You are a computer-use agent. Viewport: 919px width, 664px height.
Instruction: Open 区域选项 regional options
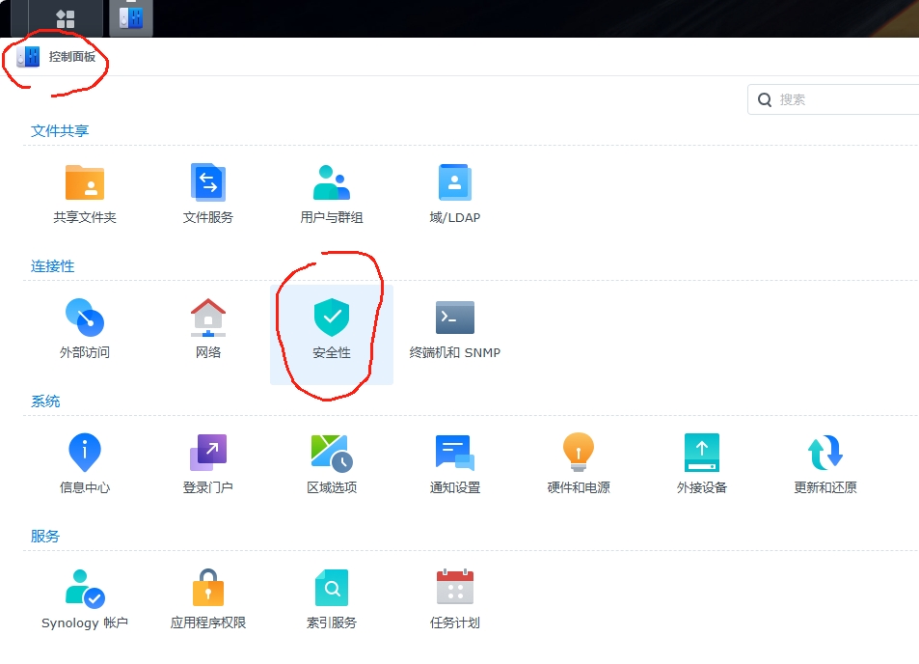331,460
